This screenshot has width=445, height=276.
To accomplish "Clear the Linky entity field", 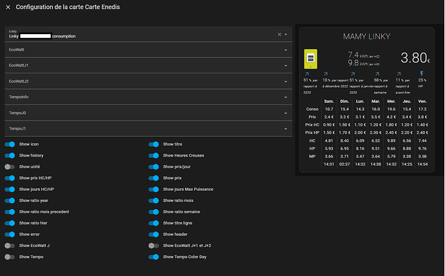I will pos(279,34).
